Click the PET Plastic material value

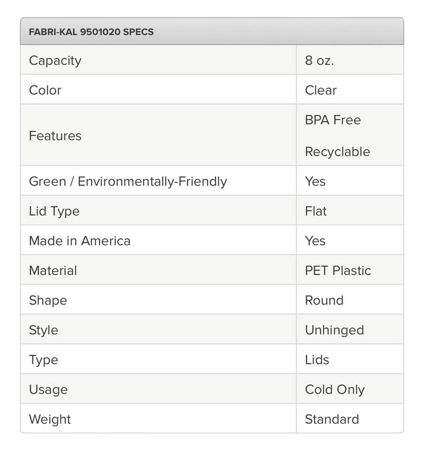(338, 270)
